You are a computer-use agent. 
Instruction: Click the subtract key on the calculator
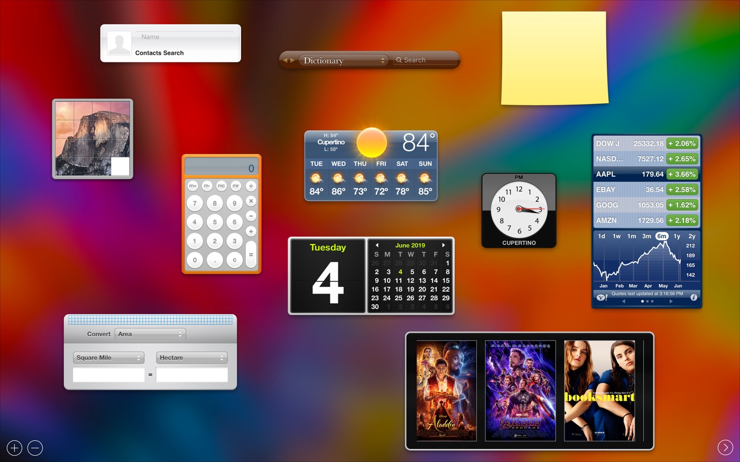tap(251, 216)
